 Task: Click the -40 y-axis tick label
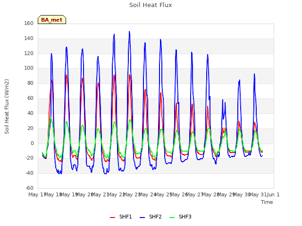click(29, 173)
